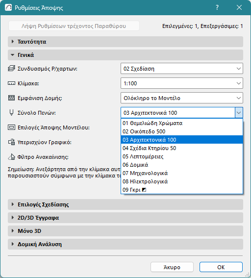Click the Επιλεγμένες: 1, Επεξεργάσιμες: 1 text
The width and height of the screenshot is (251, 278).
tap(202, 26)
